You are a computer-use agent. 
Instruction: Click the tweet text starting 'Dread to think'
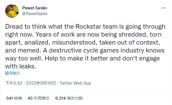coord(85,47)
